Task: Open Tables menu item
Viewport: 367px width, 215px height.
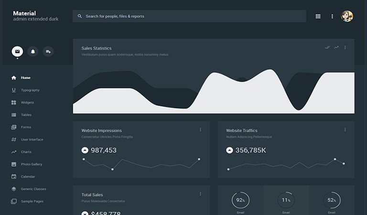Action: [x=26, y=115]
